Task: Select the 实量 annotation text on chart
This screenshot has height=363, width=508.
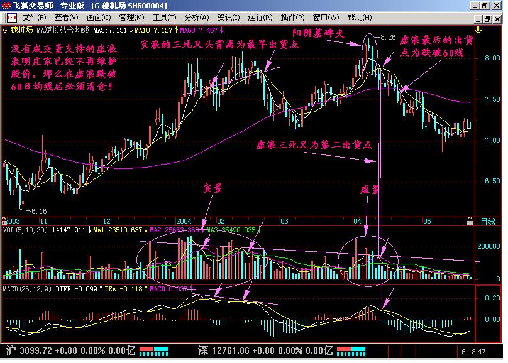Action: coord(213,188)
